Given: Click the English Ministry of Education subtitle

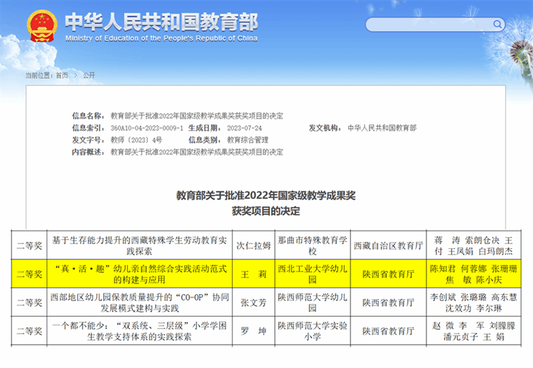Looking at the screenshot, I should [161, 39].
